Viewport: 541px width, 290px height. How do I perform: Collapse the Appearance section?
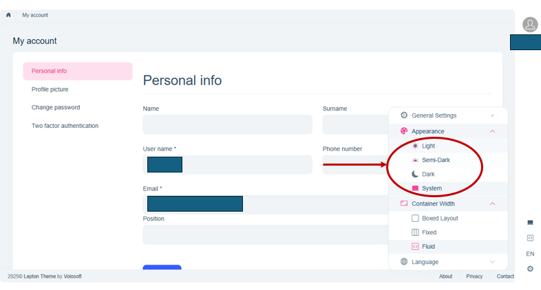point(492,131)
